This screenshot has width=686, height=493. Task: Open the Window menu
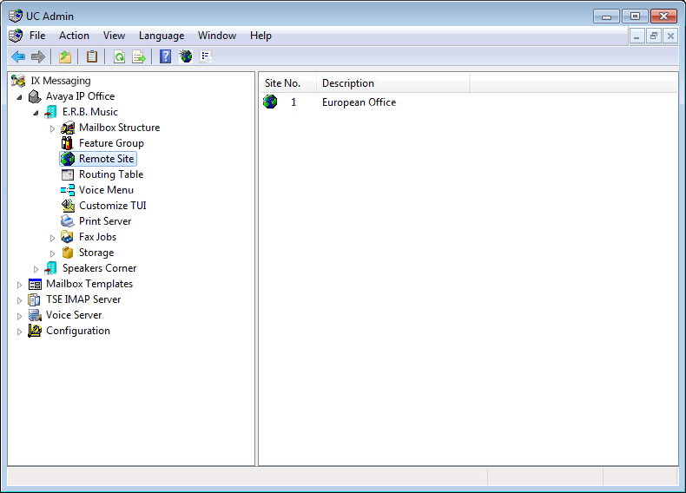[217, 36]
